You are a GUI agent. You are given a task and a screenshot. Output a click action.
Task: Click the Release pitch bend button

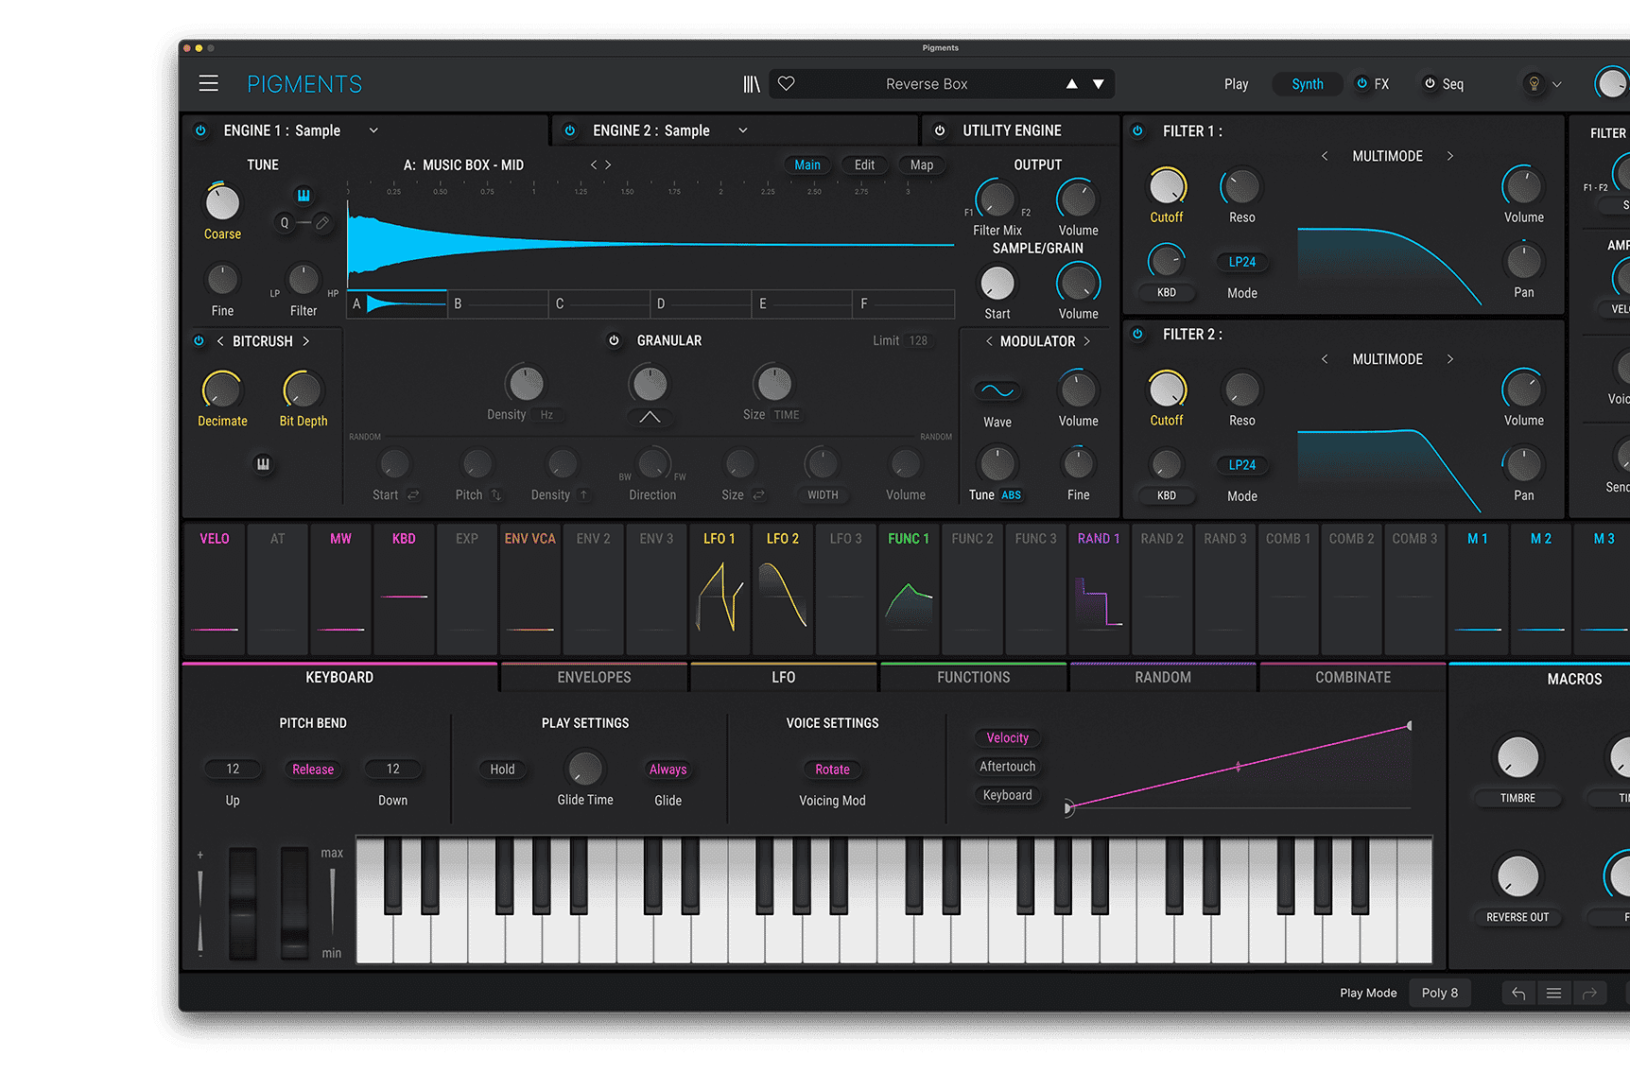click(x=313, y=770)
